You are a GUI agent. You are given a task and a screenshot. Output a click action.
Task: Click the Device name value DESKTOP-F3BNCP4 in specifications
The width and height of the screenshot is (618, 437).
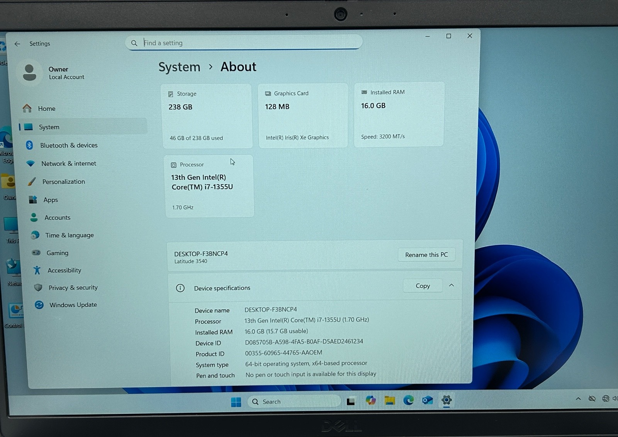[271, 310]
